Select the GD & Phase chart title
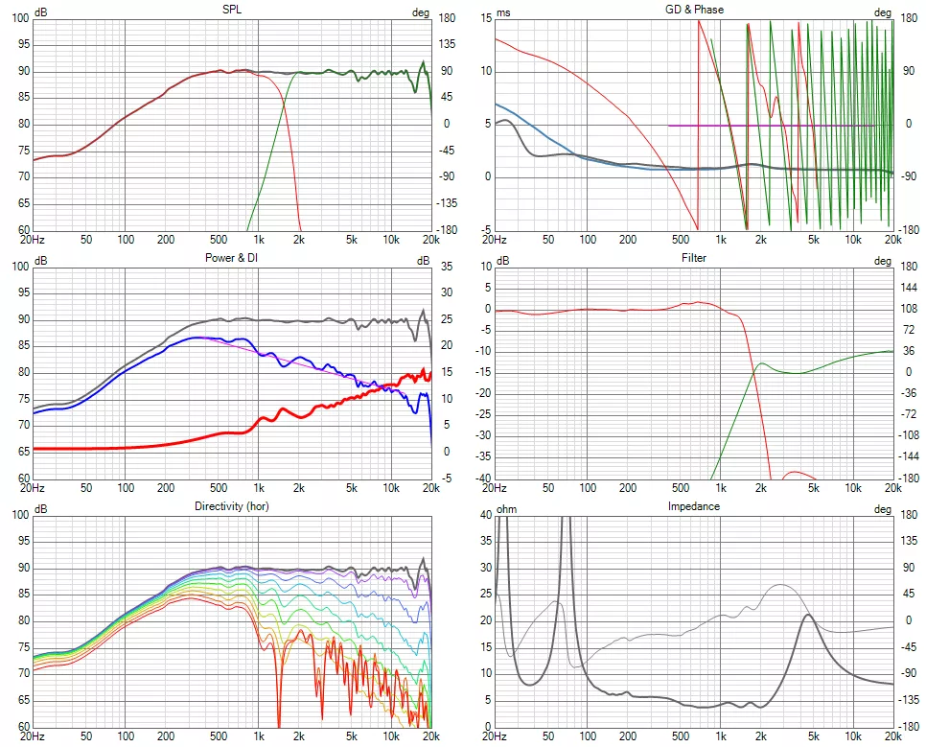The image size is (926, 747). point(694,9)
